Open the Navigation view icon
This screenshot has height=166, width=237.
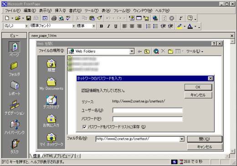(x=15, y=107)
